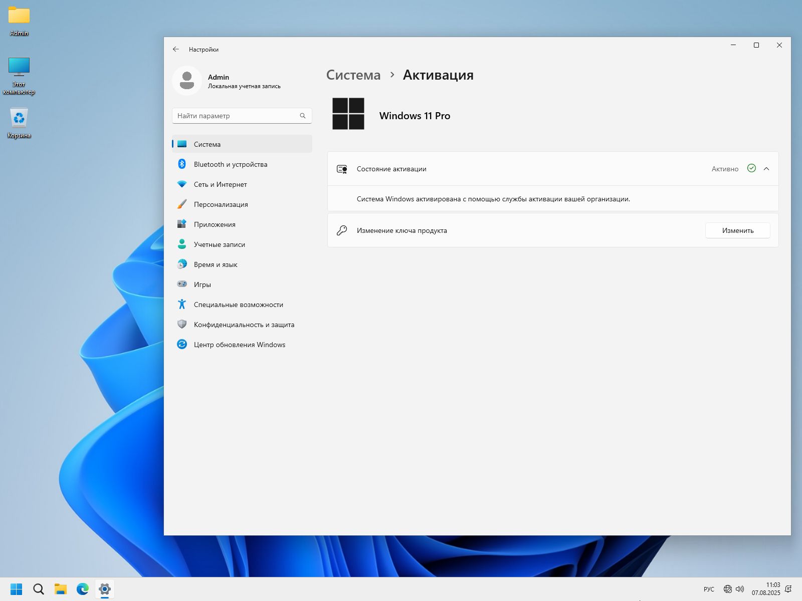Open the notification center icon
Screen dimensions: 802x601
point(788,589)
